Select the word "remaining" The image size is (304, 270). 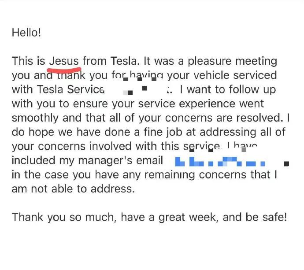[170, 175]
